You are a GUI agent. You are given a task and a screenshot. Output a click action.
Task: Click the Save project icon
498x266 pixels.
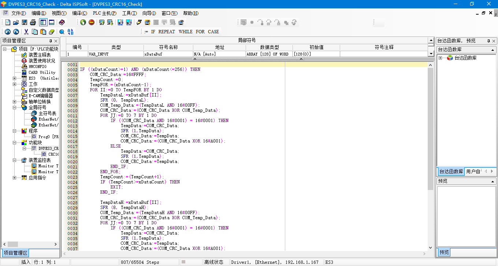click(25, 22)
